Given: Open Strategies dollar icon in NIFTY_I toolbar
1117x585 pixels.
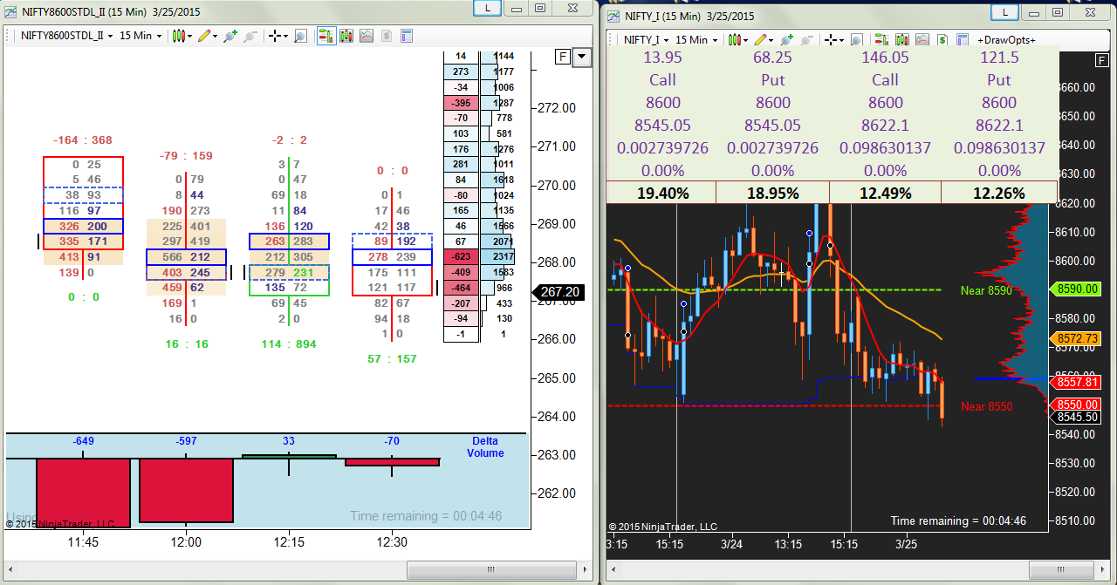Looking at the screenshot, I should (942, 39).
